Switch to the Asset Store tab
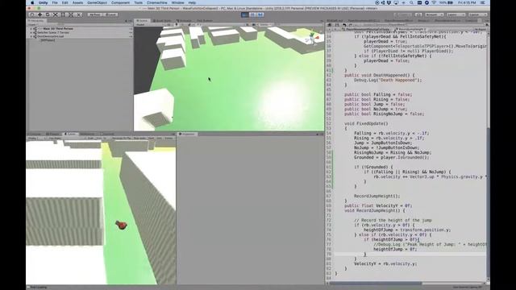This screenshot has width=516, height=290. pyautogui.click(x=162, y=21)
